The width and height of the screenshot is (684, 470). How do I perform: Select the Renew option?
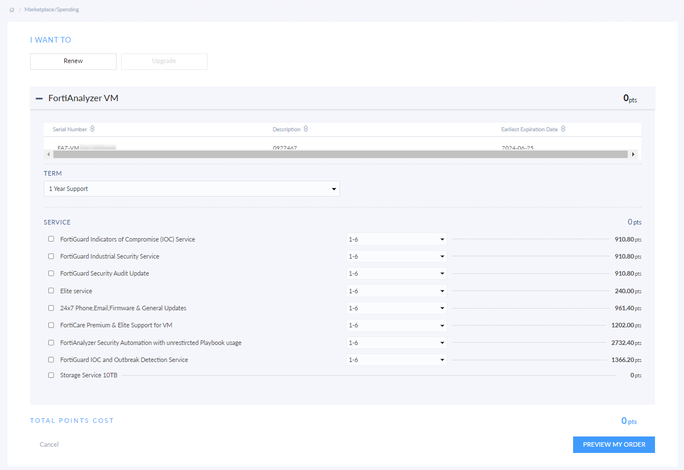click(73, 61)
